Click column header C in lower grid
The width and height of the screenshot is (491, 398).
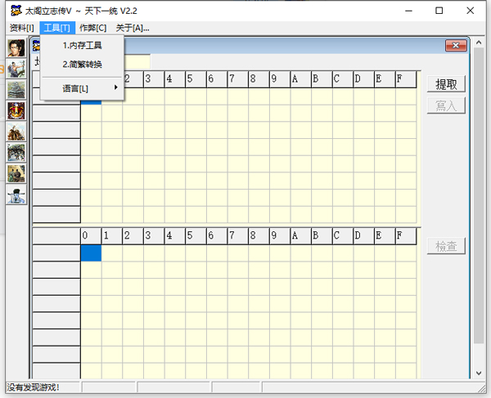tap(343, 236)
